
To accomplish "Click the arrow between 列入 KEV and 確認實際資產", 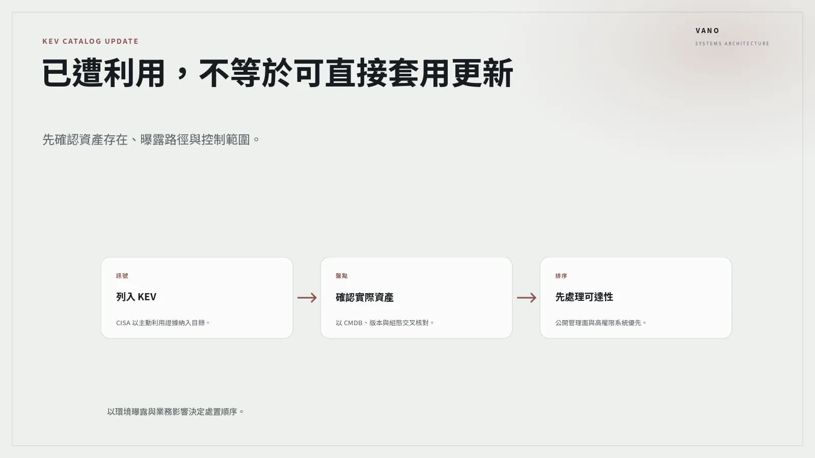I will click(307, 298).
